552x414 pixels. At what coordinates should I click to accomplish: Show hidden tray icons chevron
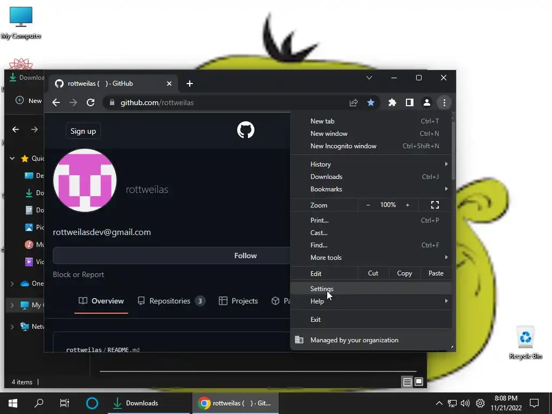coord(439,403)
